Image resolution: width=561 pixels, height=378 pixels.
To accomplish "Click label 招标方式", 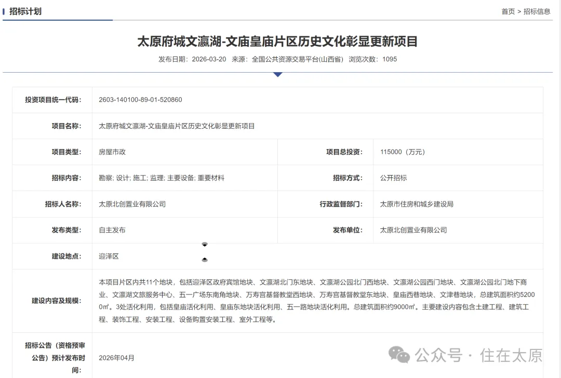I will tap(348, 178).
